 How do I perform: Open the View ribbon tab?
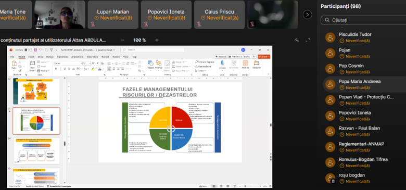(x=126, y=57)
